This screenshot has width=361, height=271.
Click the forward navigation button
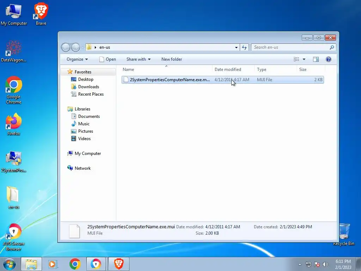pos(75,47)
